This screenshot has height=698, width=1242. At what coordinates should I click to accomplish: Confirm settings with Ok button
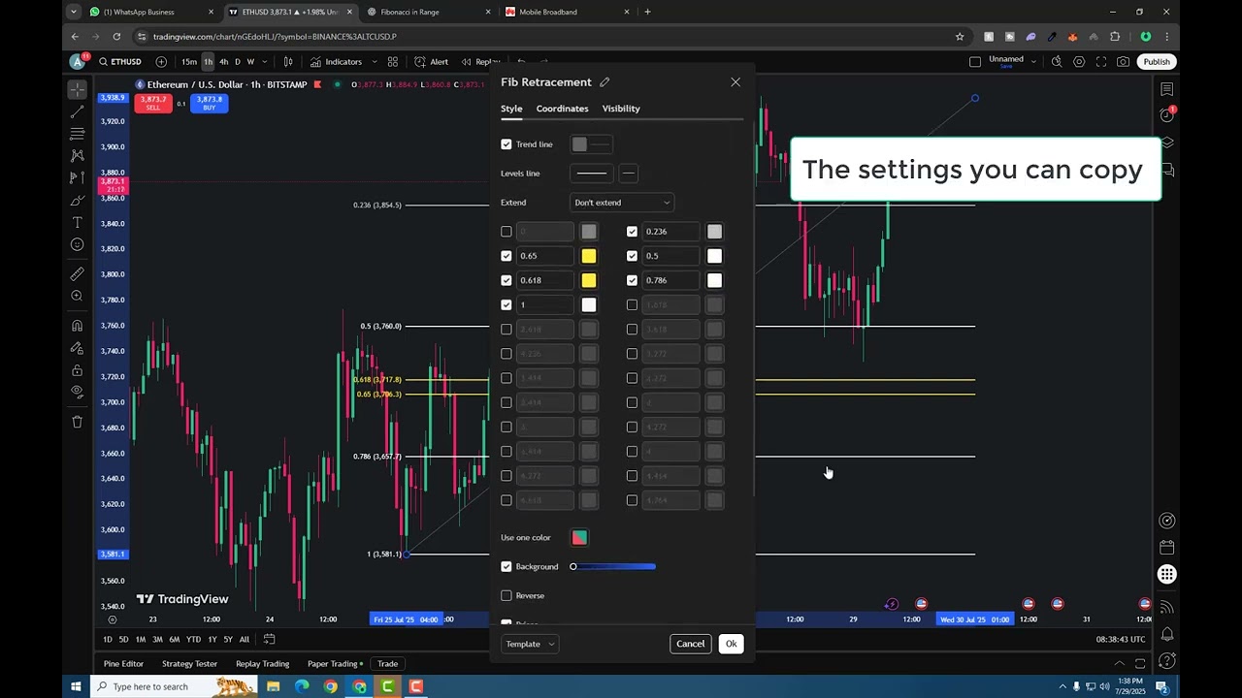tap(732, 644)
